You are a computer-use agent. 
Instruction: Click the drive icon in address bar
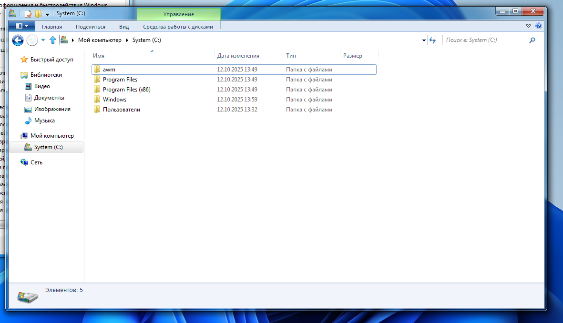point(64,40)
